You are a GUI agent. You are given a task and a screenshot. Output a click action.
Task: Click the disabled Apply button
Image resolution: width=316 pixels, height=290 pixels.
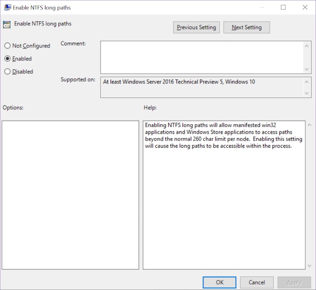tap(294, 282)
